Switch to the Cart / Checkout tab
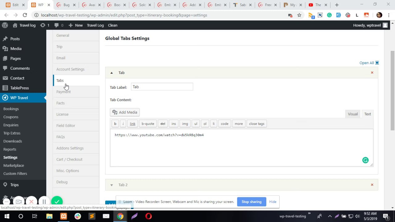The height and width of the screenshot is (222, 395). click(x=76, y=159)
